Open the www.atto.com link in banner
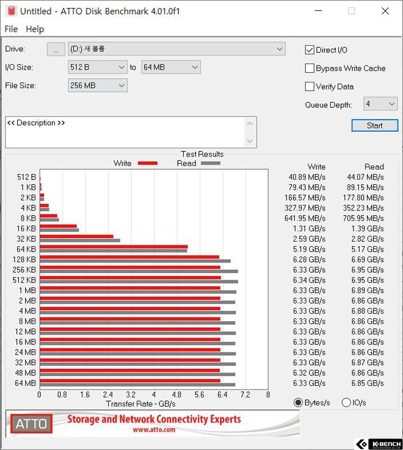Screen dimensions: 403x450 (x=154, y=430)
